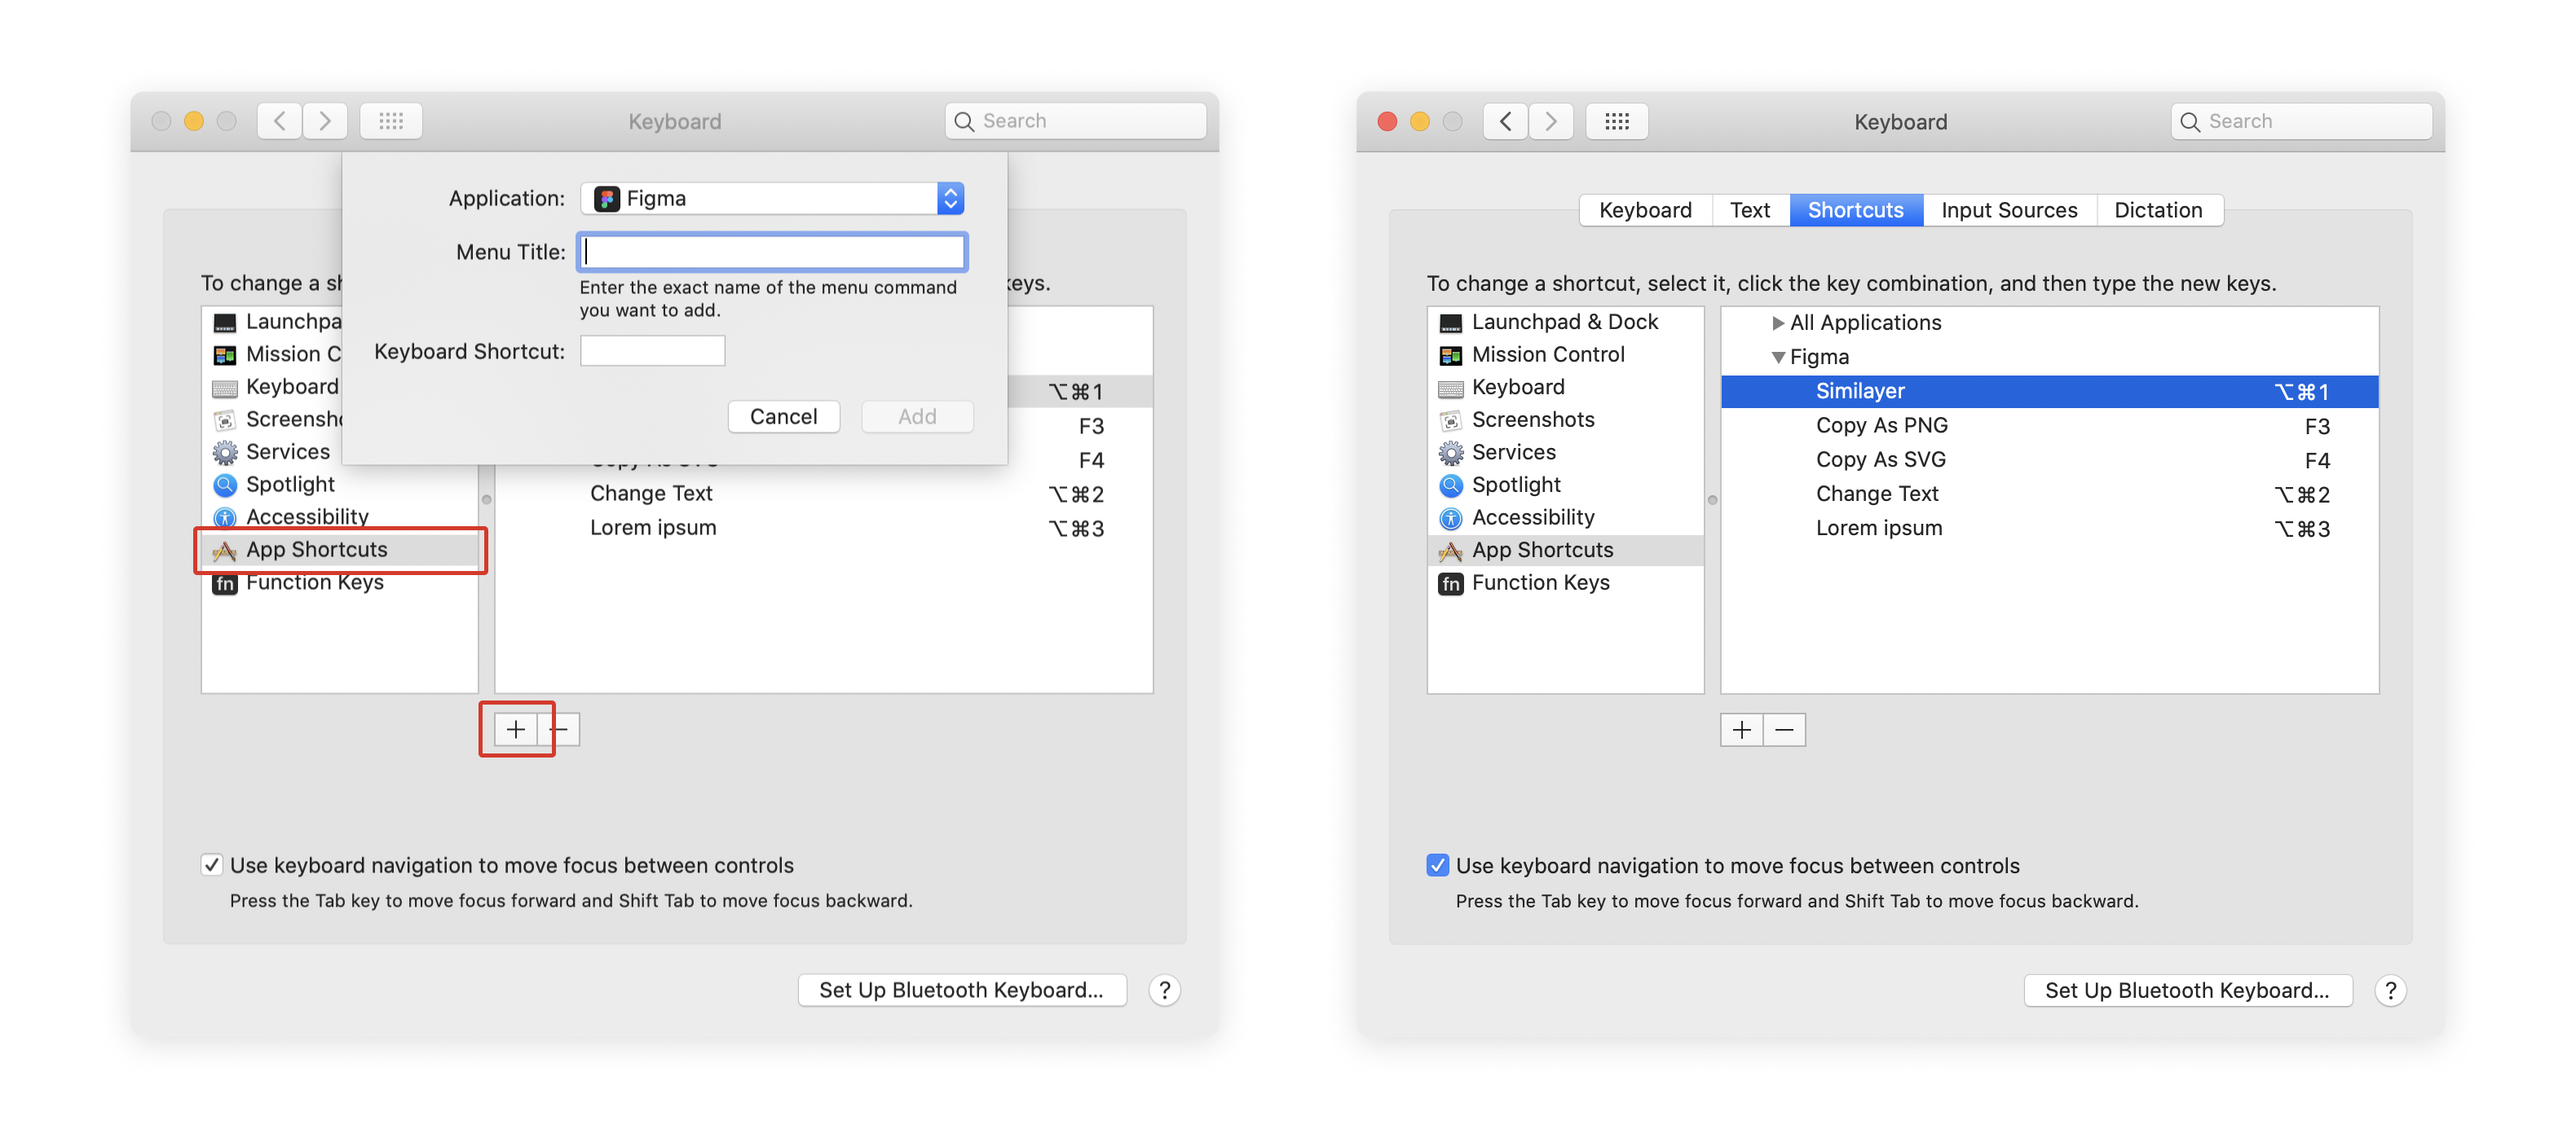Viewport: 2576px width, 1142px height.
Task: Collapse the Figma shortcuts group
Action: [1778, 357]
